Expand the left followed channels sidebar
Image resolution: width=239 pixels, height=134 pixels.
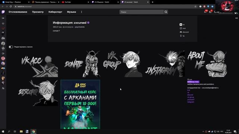[3, 18]
